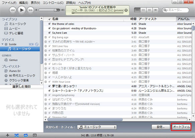Toggle repeat playback
Viewport: 195px width, 138px height.
point(26,135)
